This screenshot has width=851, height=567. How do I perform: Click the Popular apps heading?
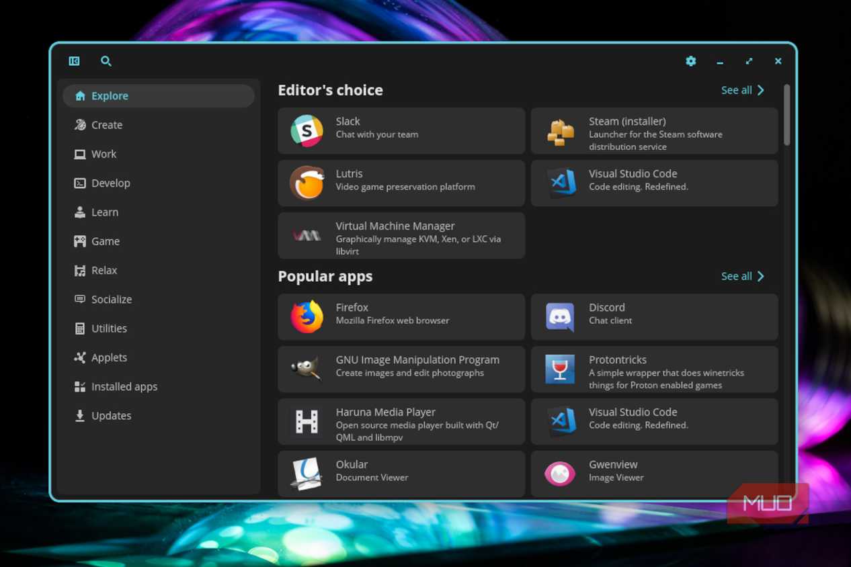[x=325, y=276]
